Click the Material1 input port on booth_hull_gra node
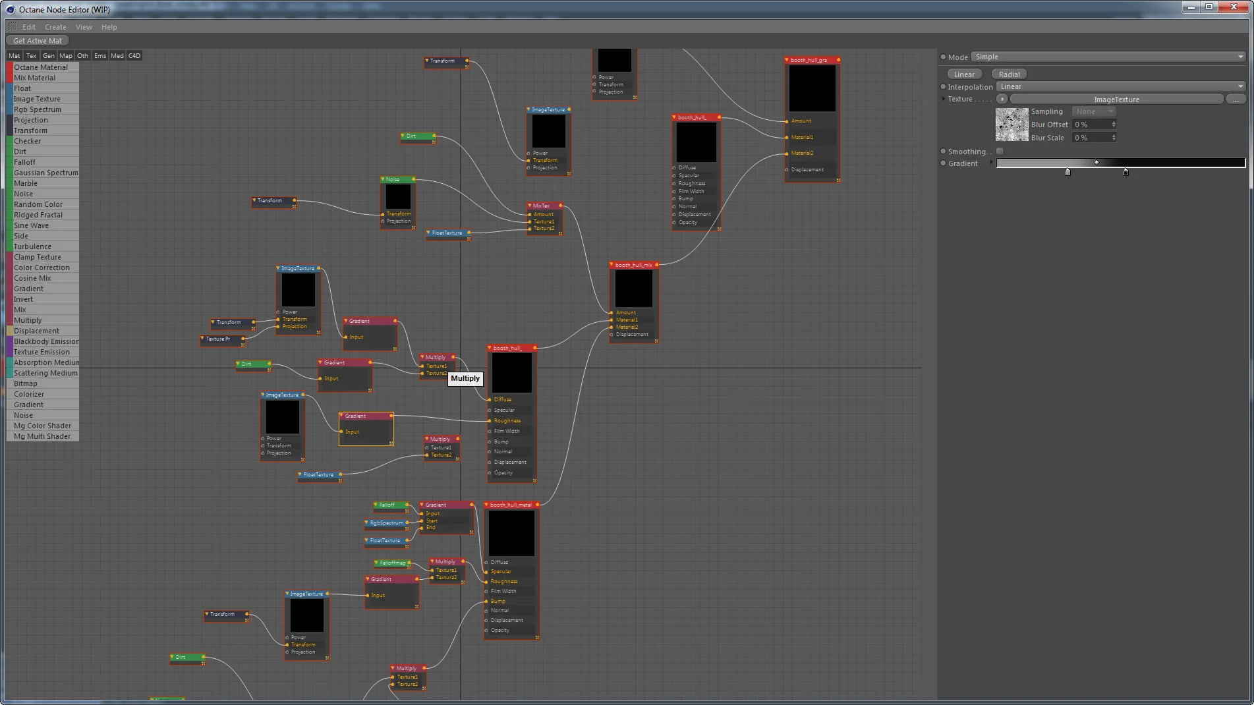The image size is (1254, 705). (x=787, y=138)
